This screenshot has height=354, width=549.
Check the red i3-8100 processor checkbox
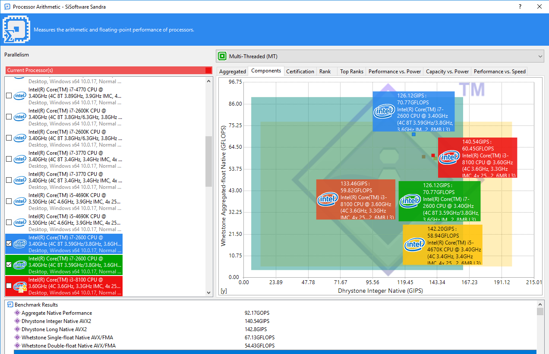click(9, 286)
